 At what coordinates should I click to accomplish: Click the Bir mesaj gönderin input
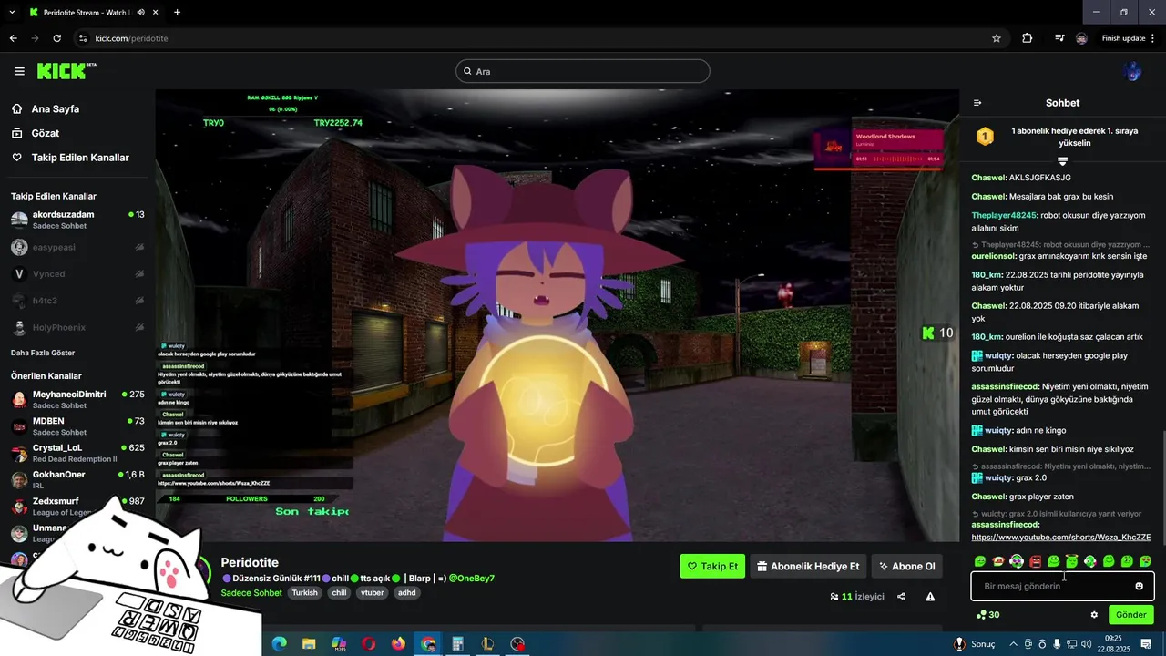(1062, 586)
